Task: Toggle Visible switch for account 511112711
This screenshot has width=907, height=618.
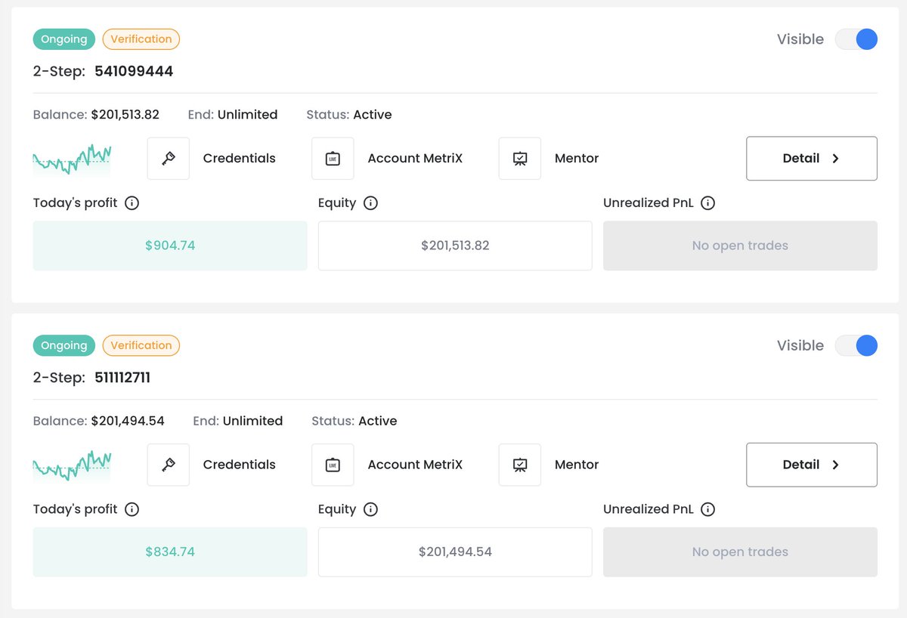Action: [856, 345]
